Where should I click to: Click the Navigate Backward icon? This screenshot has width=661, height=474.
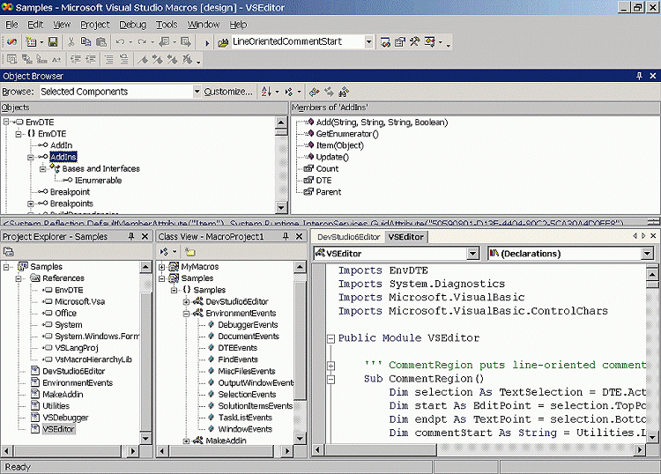tap(165, 41)
